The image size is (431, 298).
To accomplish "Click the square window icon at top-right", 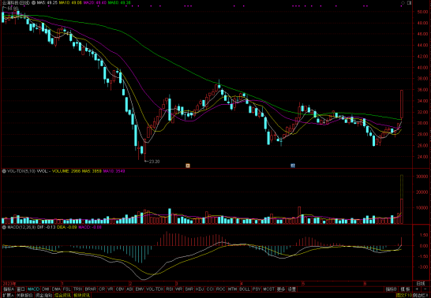I will tap(409, 2).
